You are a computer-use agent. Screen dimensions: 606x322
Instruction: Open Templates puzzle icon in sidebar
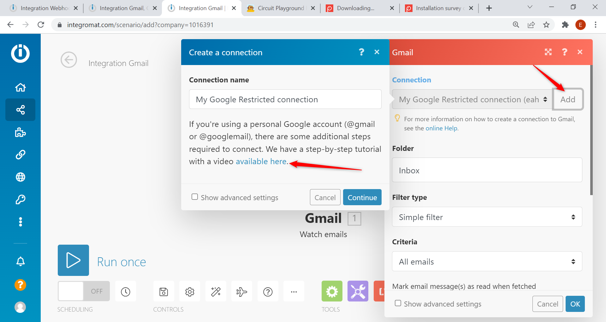[21, 132]
